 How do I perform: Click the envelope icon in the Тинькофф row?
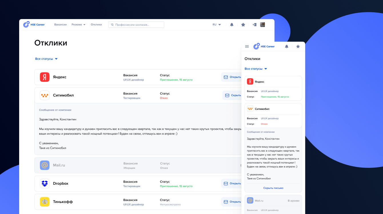pyautogui.click(x=226, y=202)
